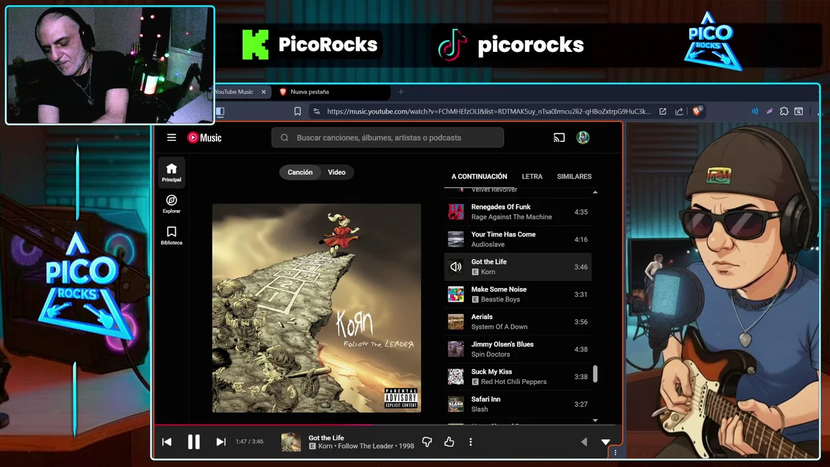The width and height of the screenshot is (830, 467).
Task: Pause the current song
Action: point(194,442)
